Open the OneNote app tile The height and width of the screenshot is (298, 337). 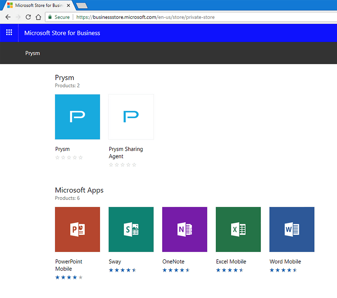click(185, 229)
